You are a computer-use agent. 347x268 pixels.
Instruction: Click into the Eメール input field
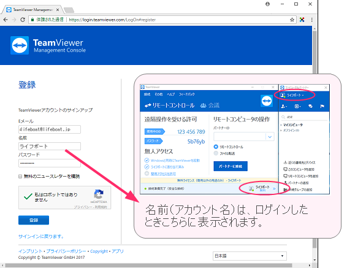[50, 129]
